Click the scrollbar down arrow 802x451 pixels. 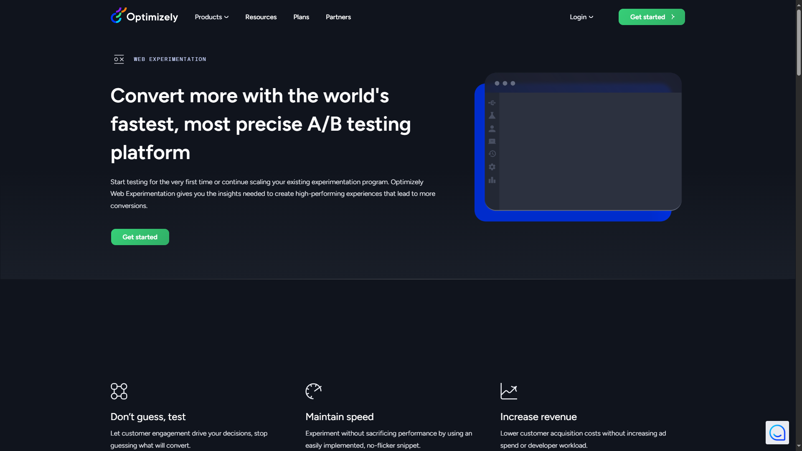tap(799, 447)
